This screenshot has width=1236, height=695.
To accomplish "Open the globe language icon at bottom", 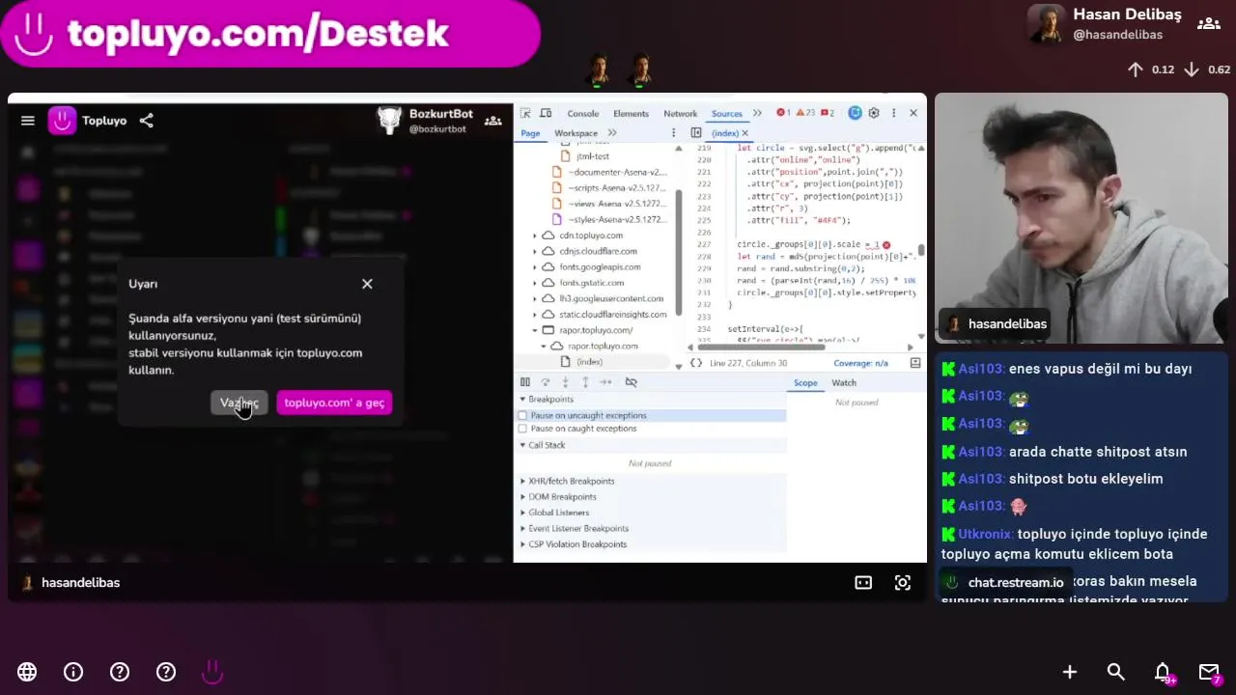I will [27, 672].
